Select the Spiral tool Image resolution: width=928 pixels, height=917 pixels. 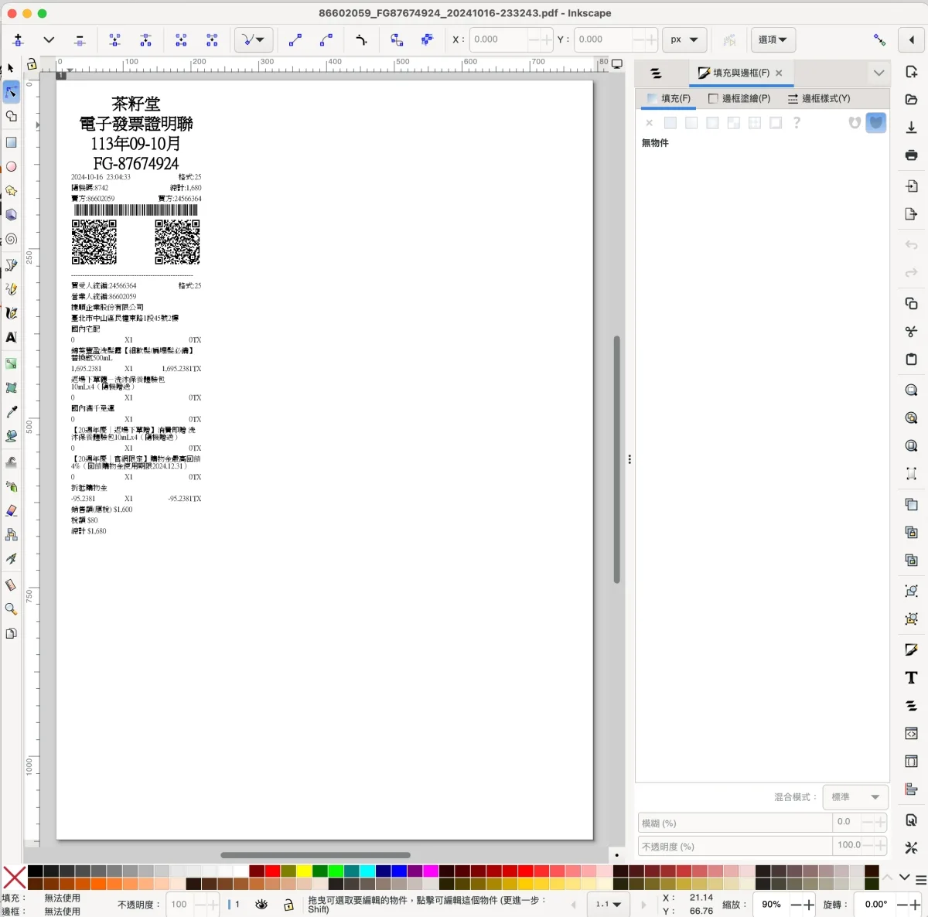12,239
